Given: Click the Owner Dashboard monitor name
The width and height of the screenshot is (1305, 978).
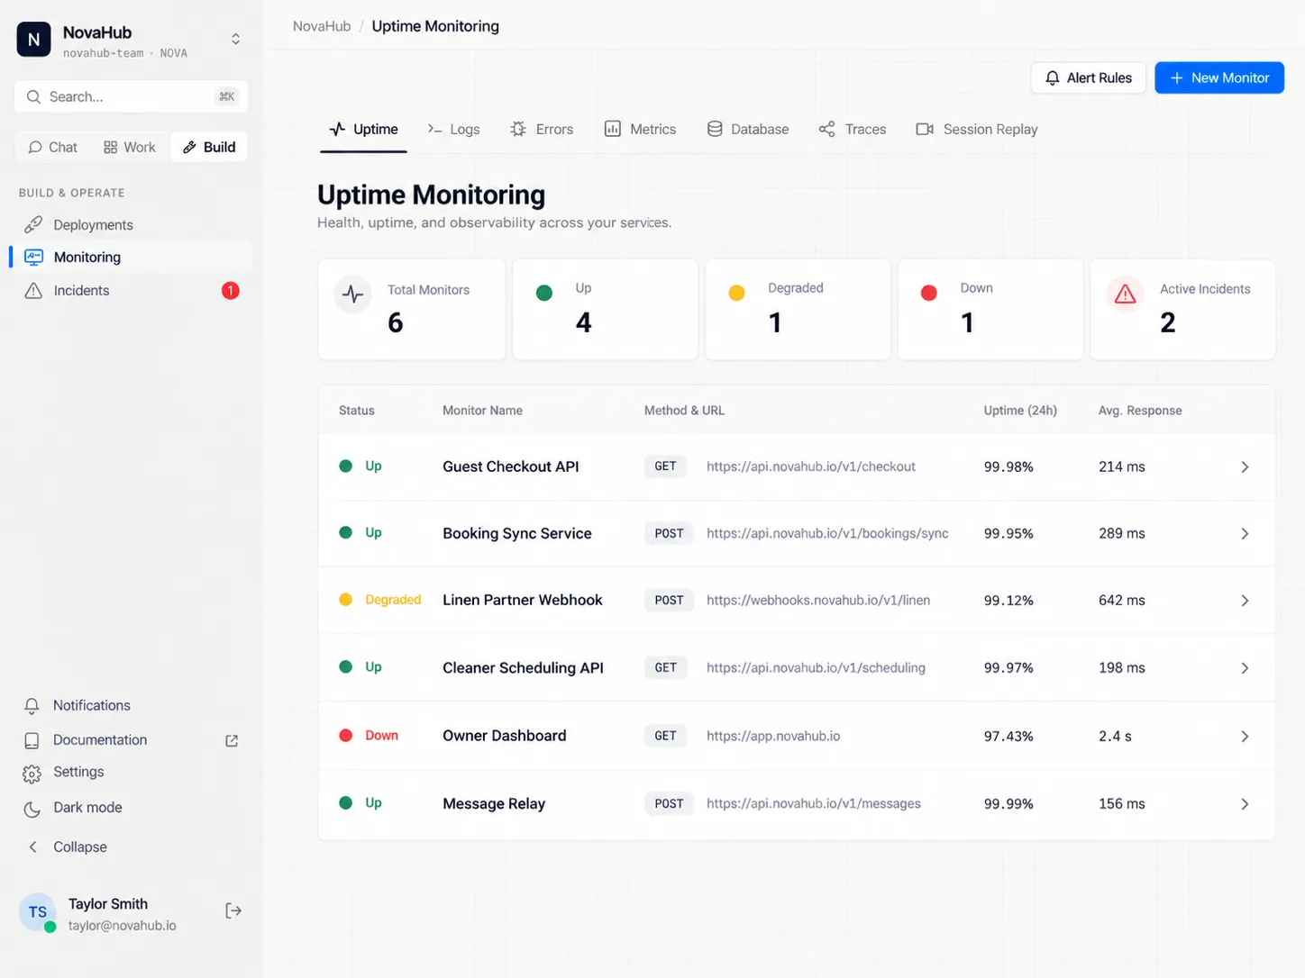Looking at the screenshot, I should pyautogui.click(x=505, y=736).
